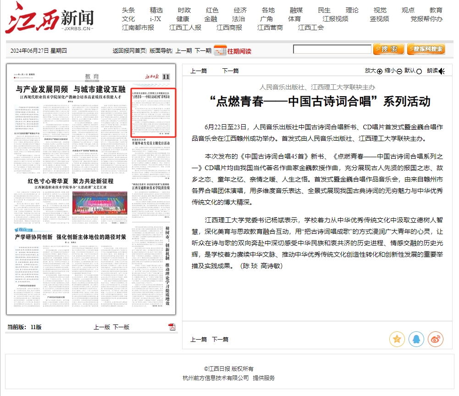Open the 时政 navigation menu item
Viewport: 459px width, 396px height.
click(x=184, y=10)
